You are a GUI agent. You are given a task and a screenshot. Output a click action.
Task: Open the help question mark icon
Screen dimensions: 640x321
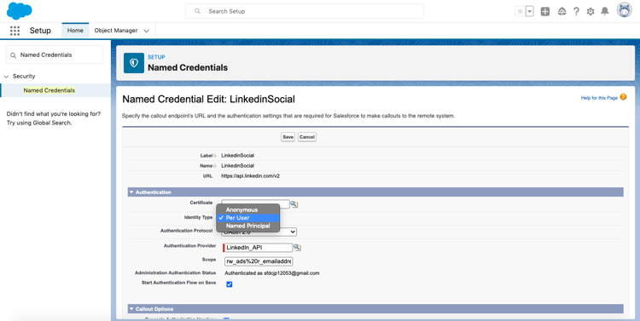coord(576,11)
